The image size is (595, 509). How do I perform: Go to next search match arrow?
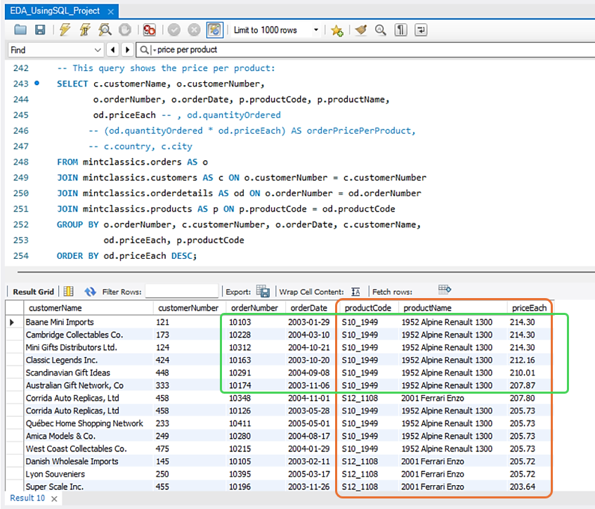click(x=128, y=50)
